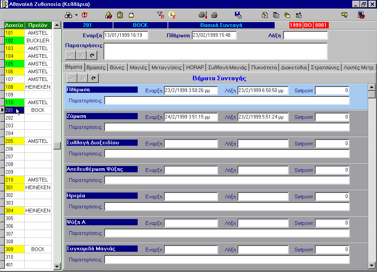Click the binoculars search icon
Screen dimensions: 377x272
(x=68, y=15)
